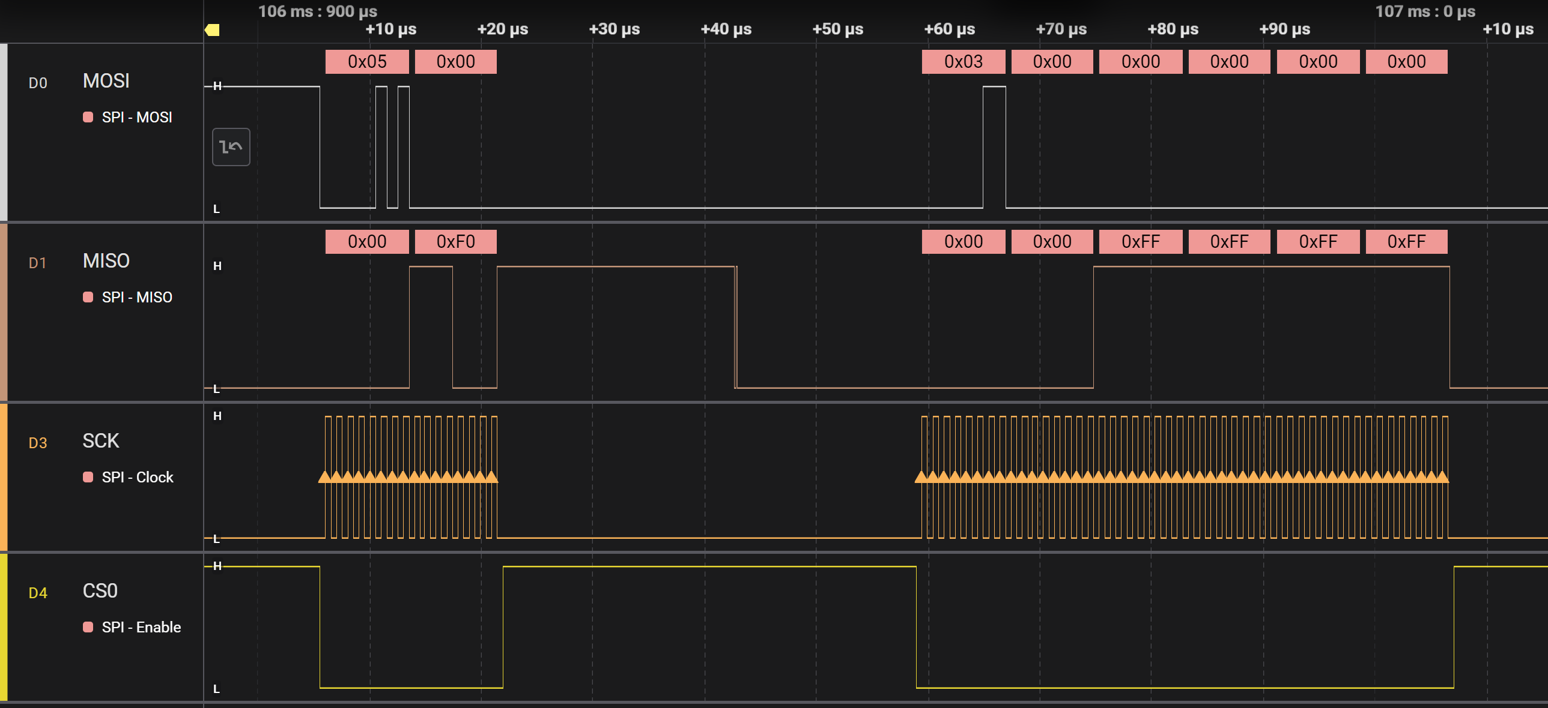Screen dimensions: 1548x708
Task: Select the 0xF0 data frame on MISO
Action: click(x=455, y=241)
